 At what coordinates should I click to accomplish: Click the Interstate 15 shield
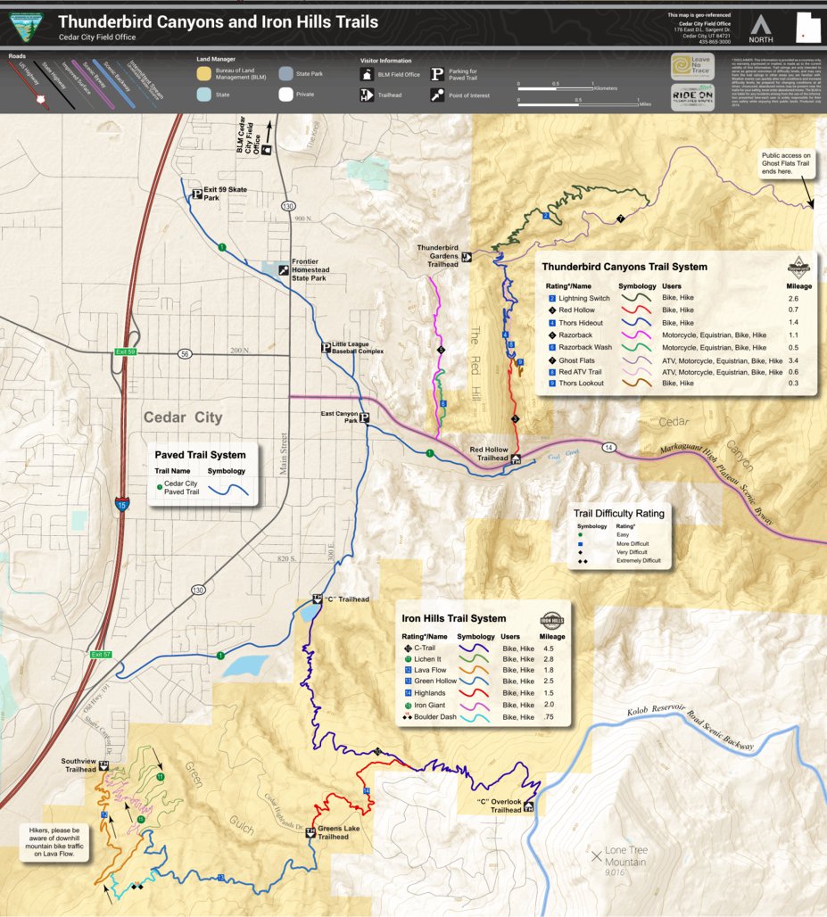pyautogui.click(x=121, y=505)
